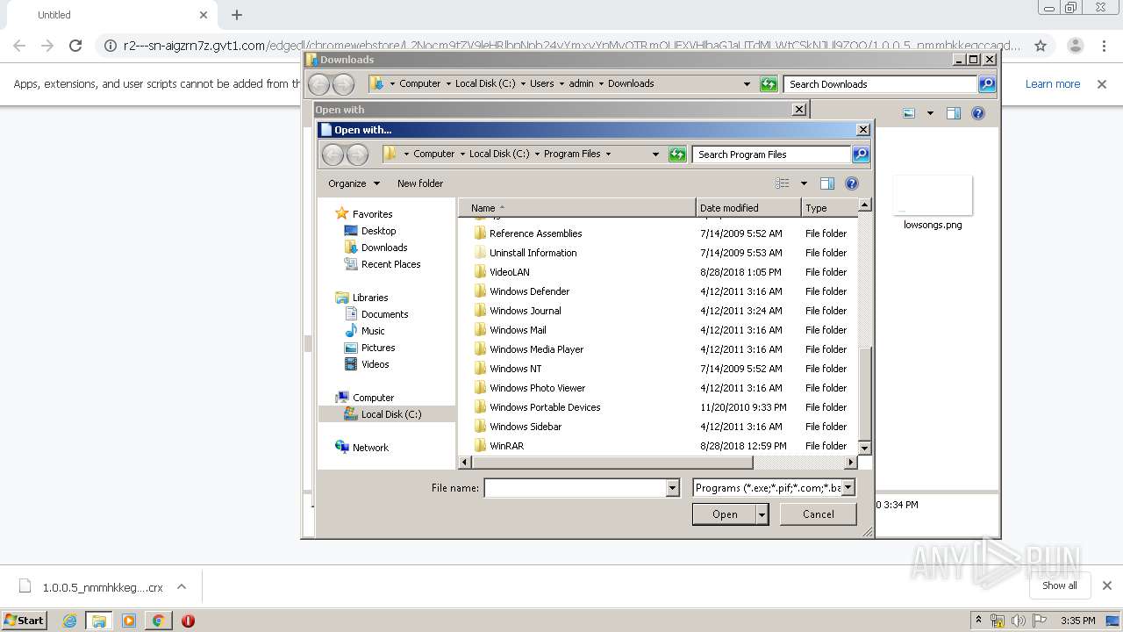Screen dimensions: 1123x632
Task: Click the horizontal scrollbar right arrow
Action: click(850, 462)
